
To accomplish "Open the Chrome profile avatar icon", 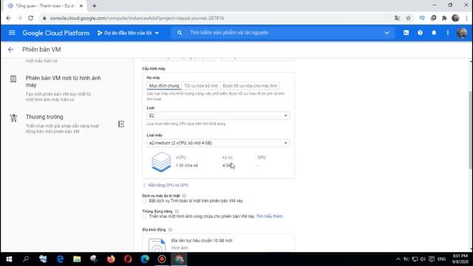I will click(x=455, y=18).
